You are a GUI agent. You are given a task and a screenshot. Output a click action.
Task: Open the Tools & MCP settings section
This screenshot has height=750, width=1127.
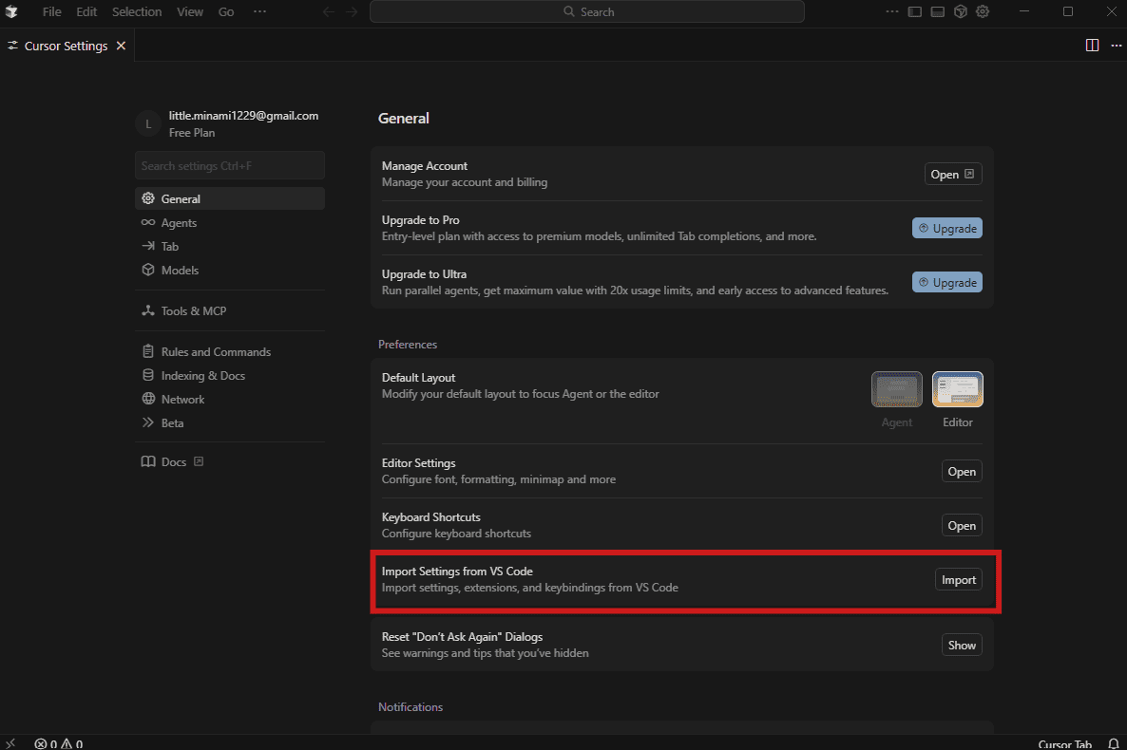tap(193, 311)
